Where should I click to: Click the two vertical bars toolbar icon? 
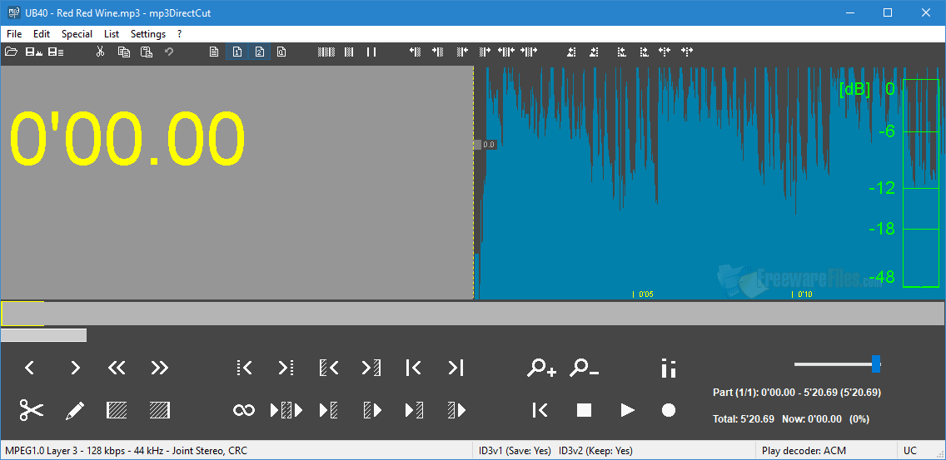pos(371,52)
